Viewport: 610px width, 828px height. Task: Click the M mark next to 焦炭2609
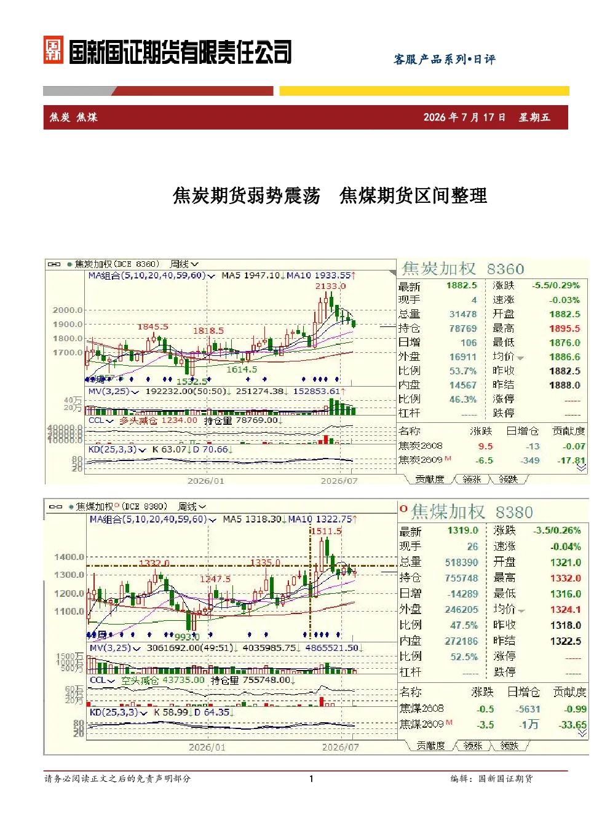point(448,458)
